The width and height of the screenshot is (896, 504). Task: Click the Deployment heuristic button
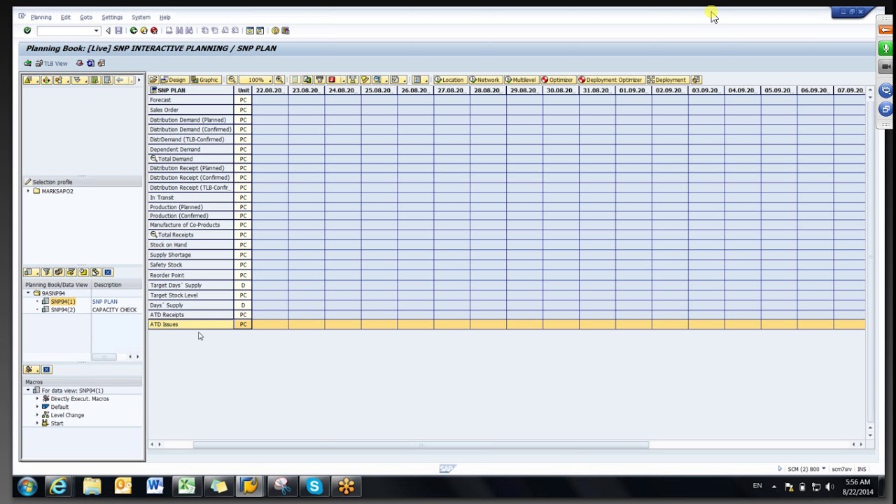[666, 80]
